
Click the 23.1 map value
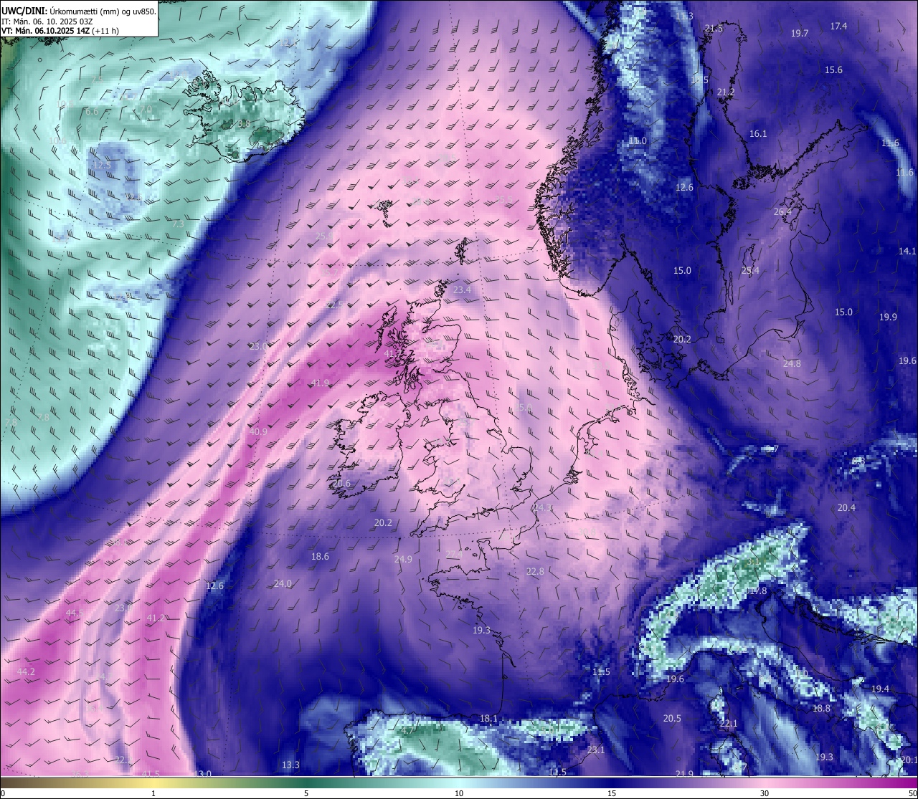[596, 750]
